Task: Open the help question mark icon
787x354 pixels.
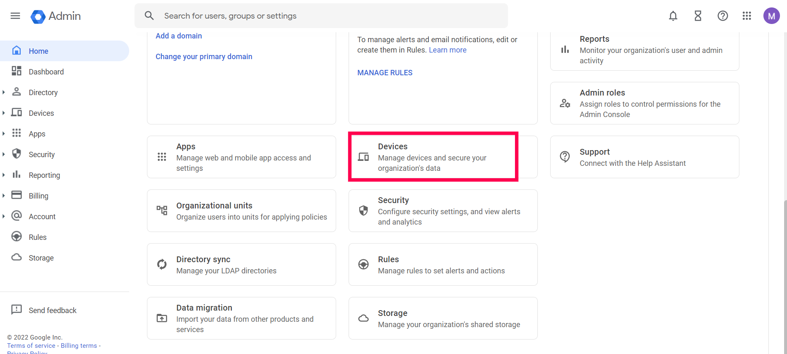Action: [723, 16]
